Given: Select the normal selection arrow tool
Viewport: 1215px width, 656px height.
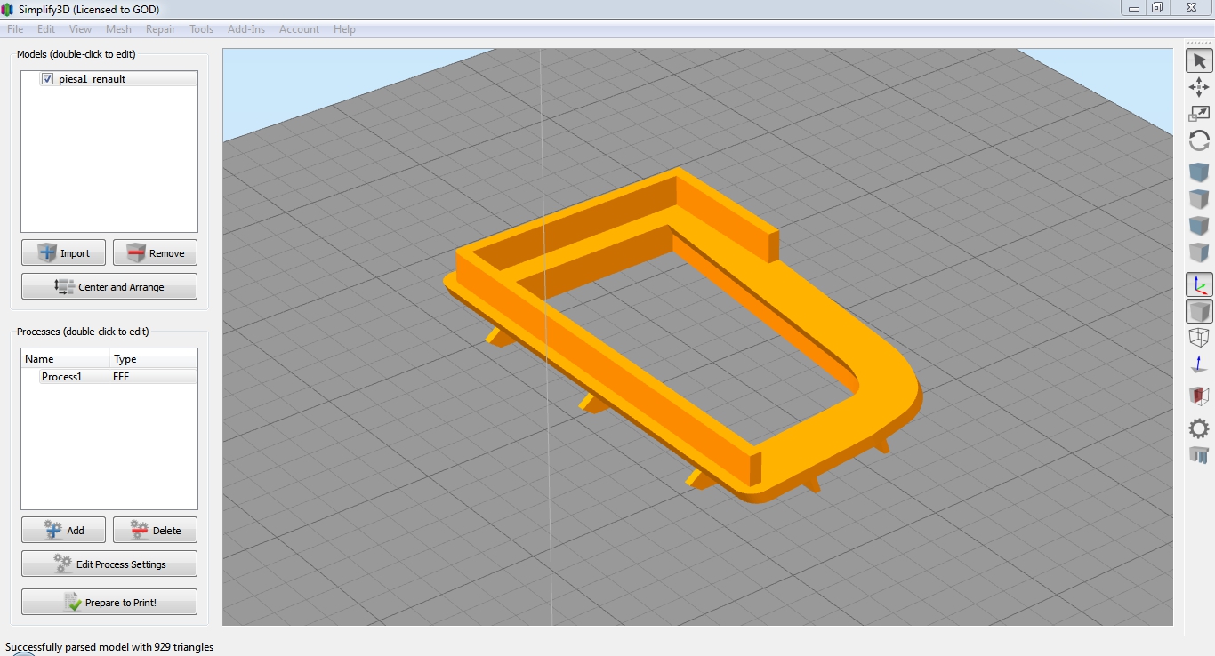Looking at the screenshot, I should tap(1199, 60).
